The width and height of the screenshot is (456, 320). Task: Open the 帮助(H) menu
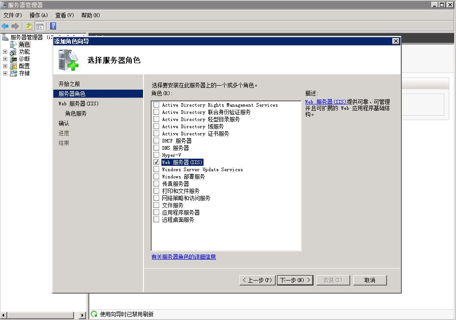coord(91,15)
